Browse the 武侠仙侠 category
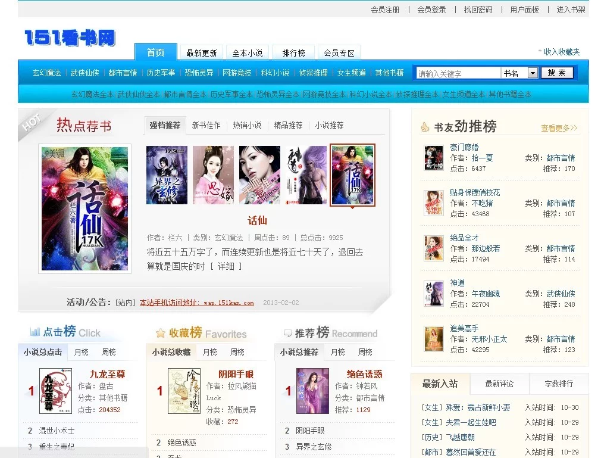This screenshot has width=601, height=458. click(x=84, y=73)
